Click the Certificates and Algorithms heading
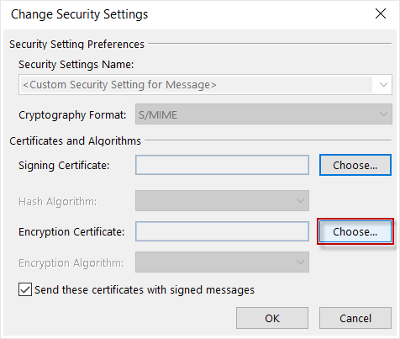The height and width of the screenshot is (339, 400). tap(75, 140)
